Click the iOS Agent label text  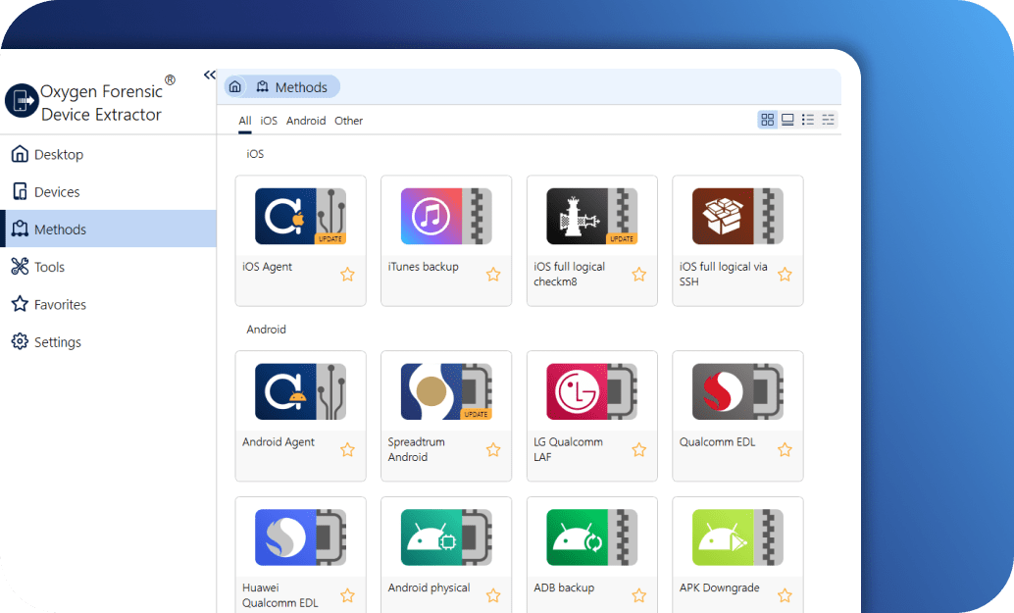coord(267,267)
